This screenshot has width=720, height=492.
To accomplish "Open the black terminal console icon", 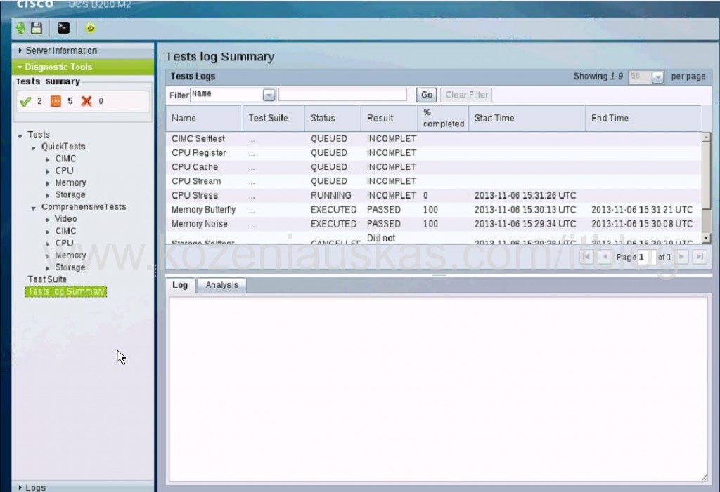I will [64, 28].
